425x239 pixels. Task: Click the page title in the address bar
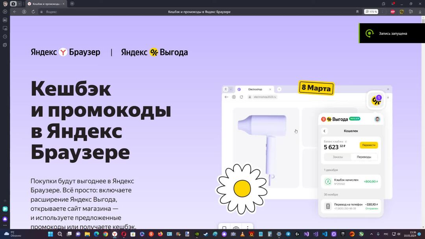tap(199, 12)
